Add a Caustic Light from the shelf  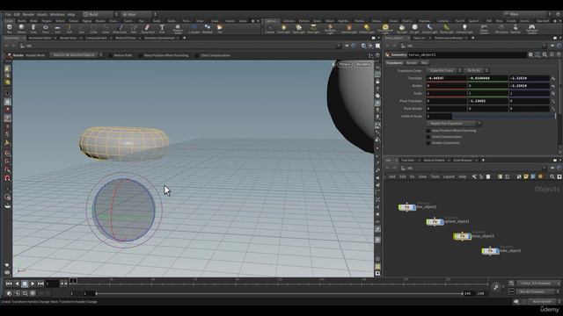click(430, 29)
